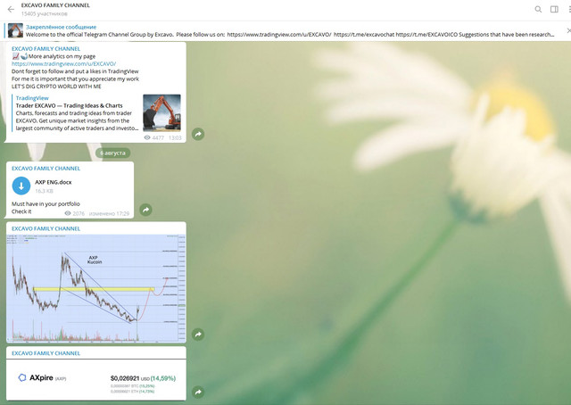The height and width of the screenshot is (405, 571).
Task: Open the AXP Kucoin chart image
Action: point(96,288)
